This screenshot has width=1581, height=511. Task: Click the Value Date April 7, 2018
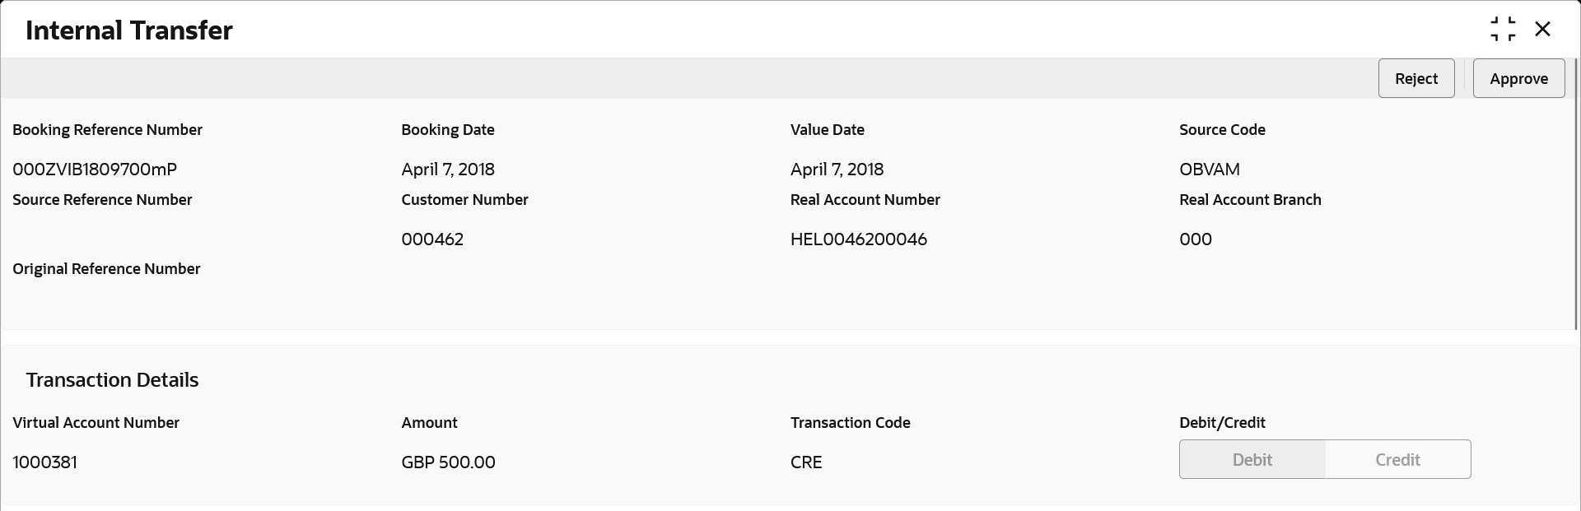837,170
